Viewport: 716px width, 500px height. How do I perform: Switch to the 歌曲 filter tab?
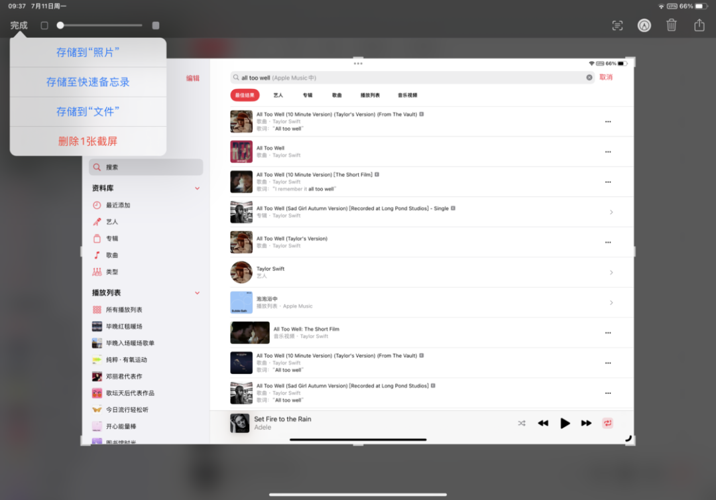(337, 95)
